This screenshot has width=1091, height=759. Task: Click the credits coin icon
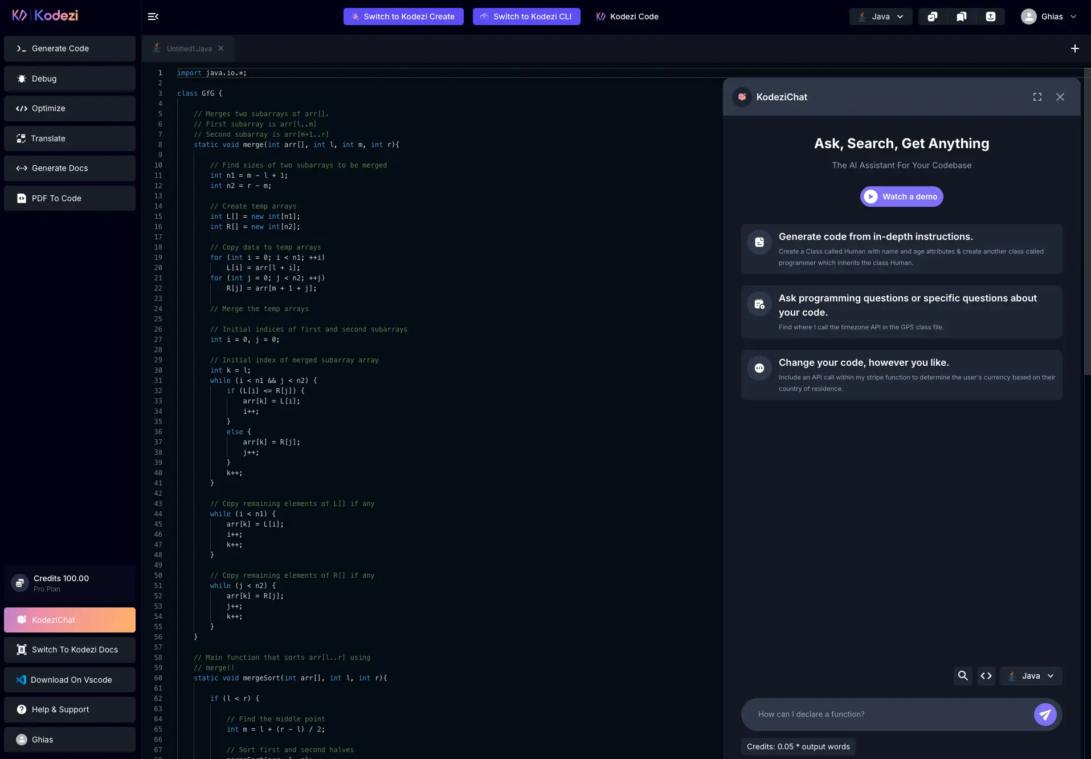click(x=20, y=583)
